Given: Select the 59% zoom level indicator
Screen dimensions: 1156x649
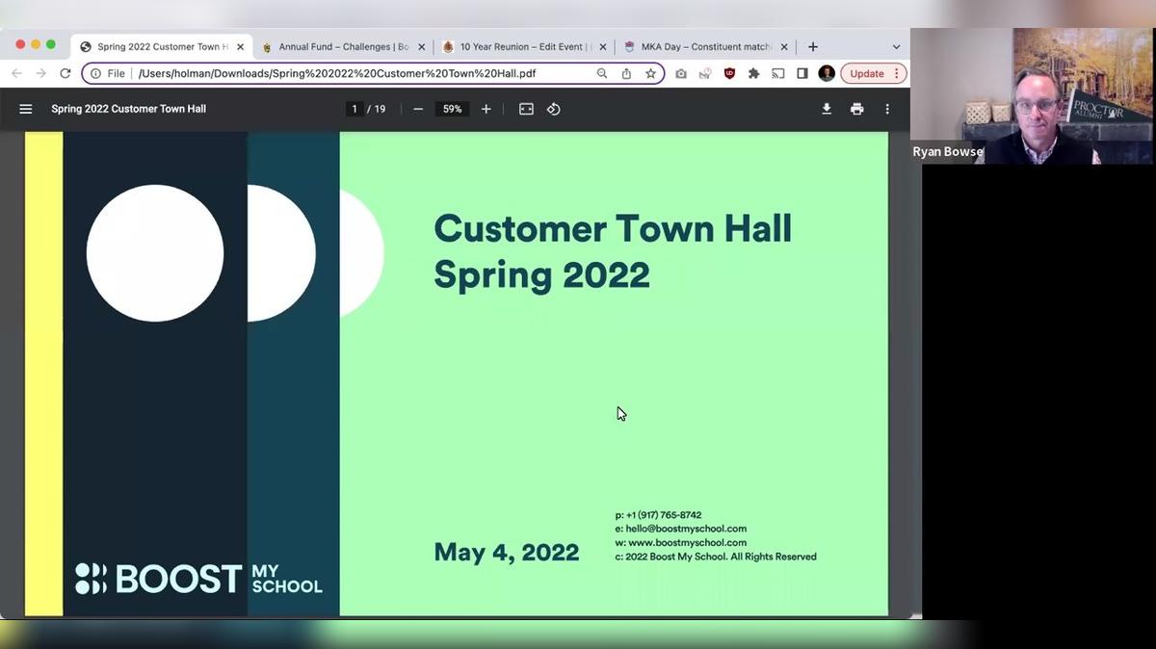Looking at the screenshot, I should (452, 109).
